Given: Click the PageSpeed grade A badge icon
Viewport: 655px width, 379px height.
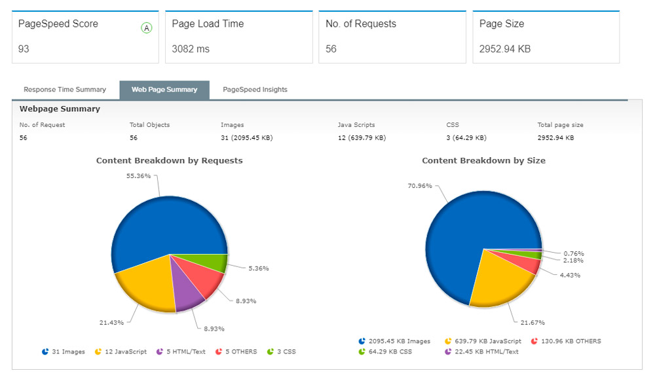Looking at the screenshot, I should point(147,28).
